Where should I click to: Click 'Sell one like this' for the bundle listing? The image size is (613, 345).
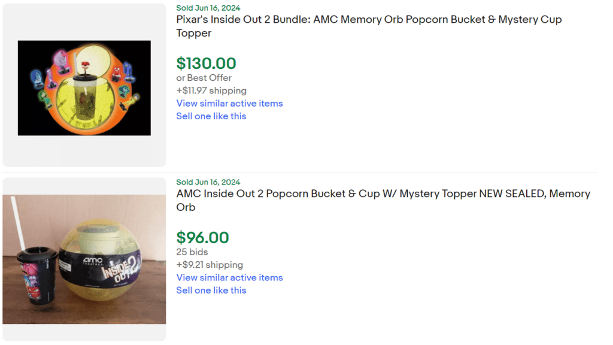pos(211,116)
